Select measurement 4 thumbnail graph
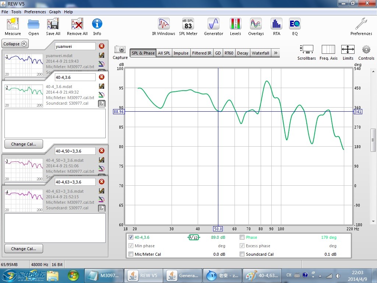The height and width of the screenshot is (283, 377). [24, 201]
